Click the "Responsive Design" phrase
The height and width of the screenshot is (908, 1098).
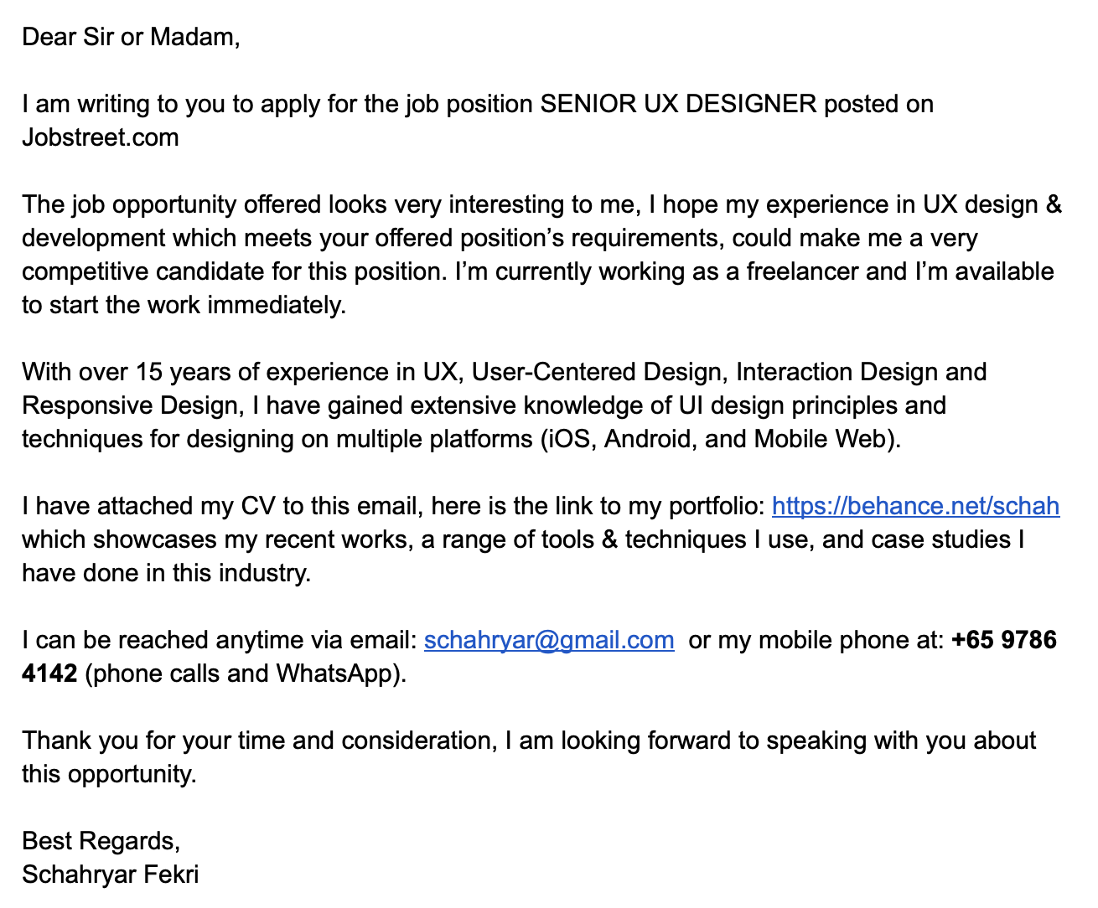click(130, 405)
